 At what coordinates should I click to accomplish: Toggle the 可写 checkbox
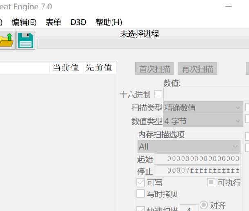point(140,183)
